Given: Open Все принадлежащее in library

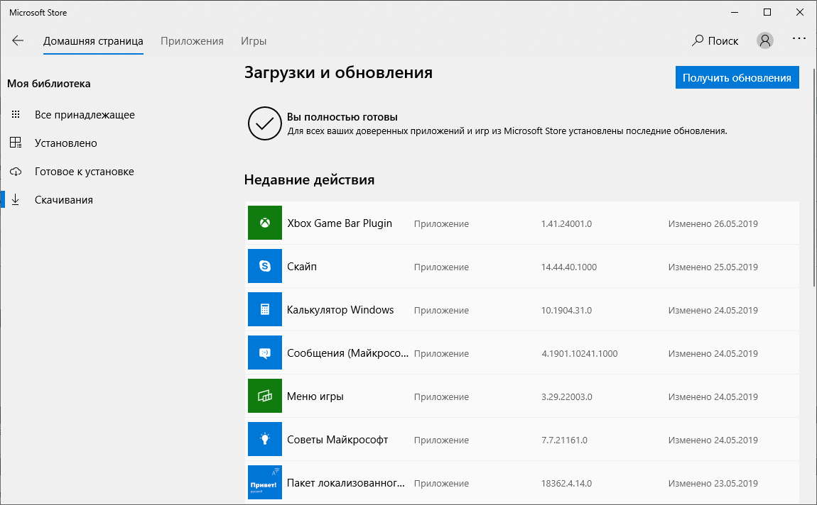Looking at the screenshot, I should (x=85, y=114).
